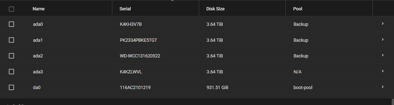
Task: Sort by the Serial column header
Action: (x=125, y=9)
